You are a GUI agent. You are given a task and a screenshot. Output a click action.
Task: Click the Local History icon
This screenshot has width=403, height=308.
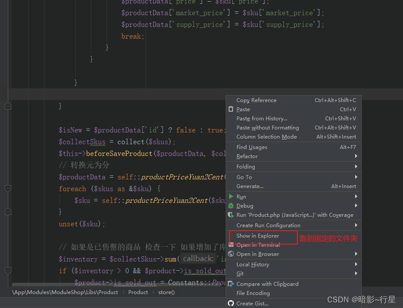(231, 264)
